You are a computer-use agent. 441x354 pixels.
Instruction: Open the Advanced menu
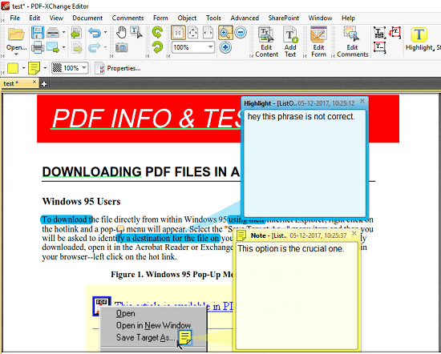pyautogui.click(x=245, y=18)
